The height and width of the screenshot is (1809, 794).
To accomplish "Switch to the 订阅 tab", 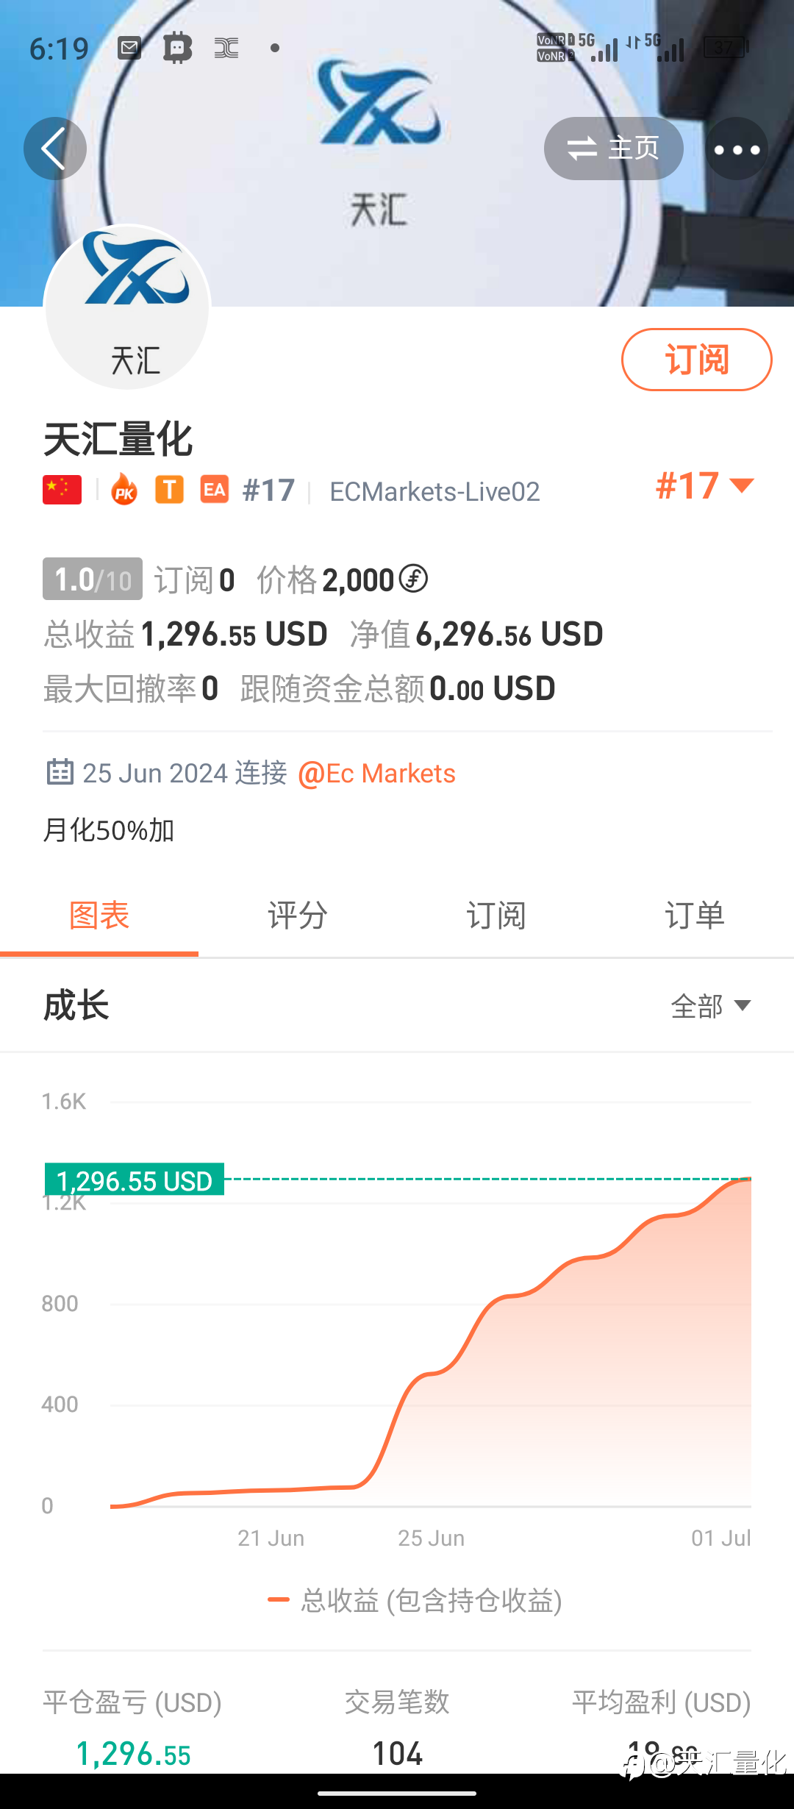I will point(496,916).
